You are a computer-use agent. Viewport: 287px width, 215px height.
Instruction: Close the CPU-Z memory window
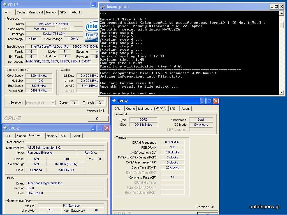coord(216,101)
